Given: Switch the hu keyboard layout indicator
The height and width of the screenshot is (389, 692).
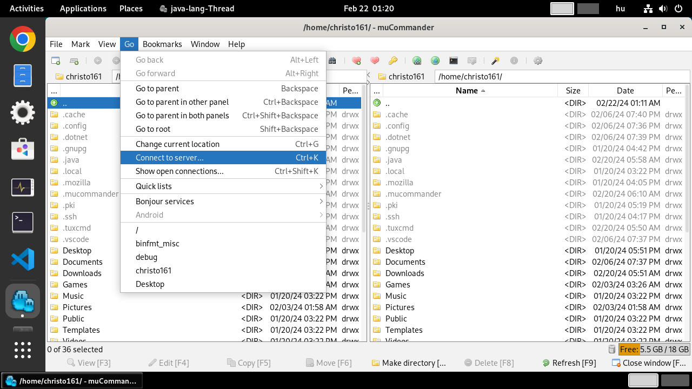Looking at the screenshot, I should (620, 9).
